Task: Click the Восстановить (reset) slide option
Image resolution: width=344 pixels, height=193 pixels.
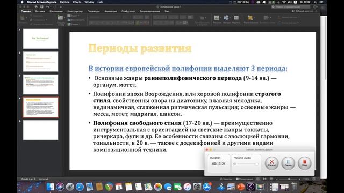Action: (x=76, y=20)
